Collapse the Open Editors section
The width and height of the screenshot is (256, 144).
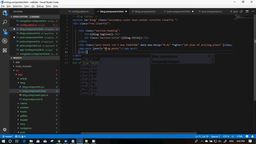point(35,17)
